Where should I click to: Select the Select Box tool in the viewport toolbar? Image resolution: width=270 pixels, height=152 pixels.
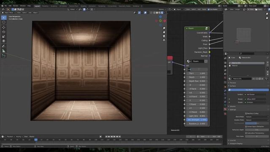click(x=4, y=18)
